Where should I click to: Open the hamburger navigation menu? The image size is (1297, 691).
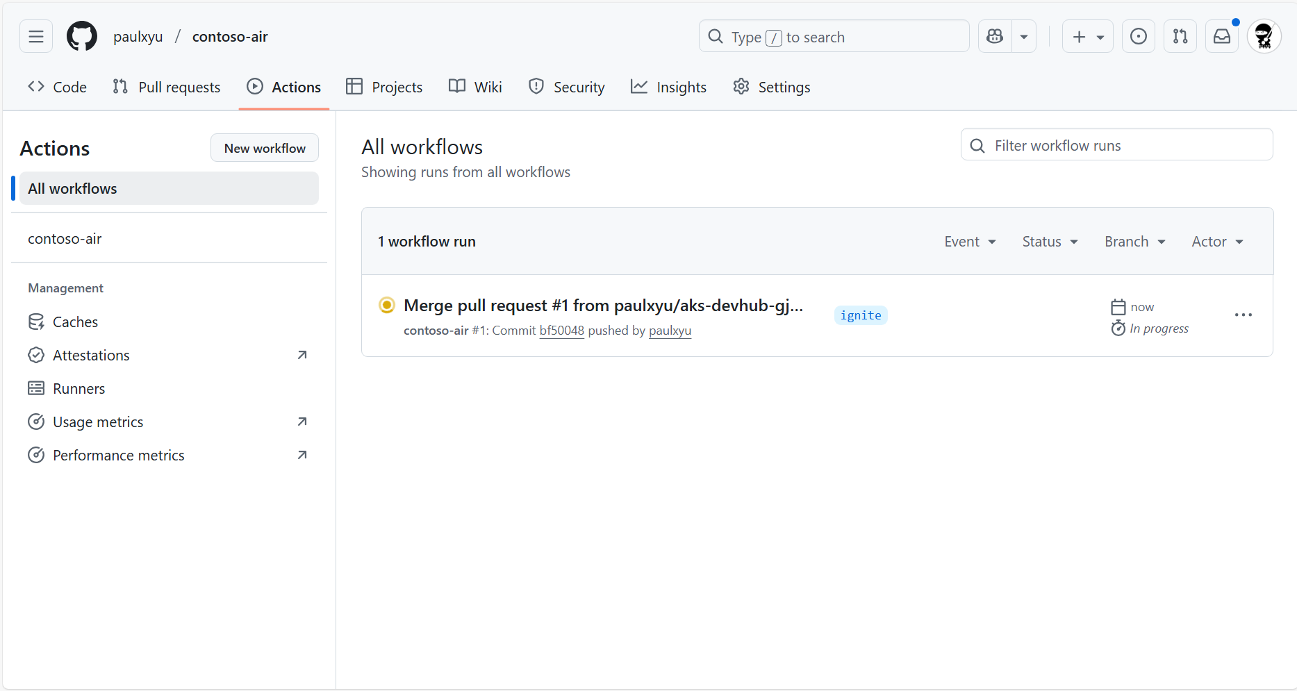tap(35, 36)
